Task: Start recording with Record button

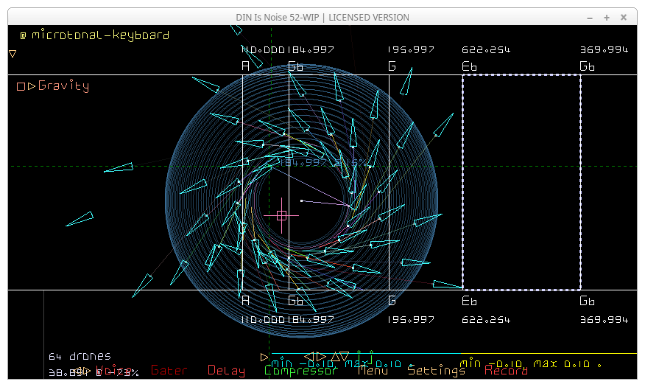Action: tap(506, 371)
